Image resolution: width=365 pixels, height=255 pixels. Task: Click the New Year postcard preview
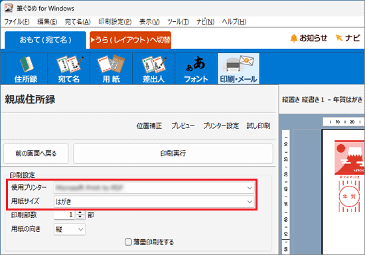click(344, 192)
